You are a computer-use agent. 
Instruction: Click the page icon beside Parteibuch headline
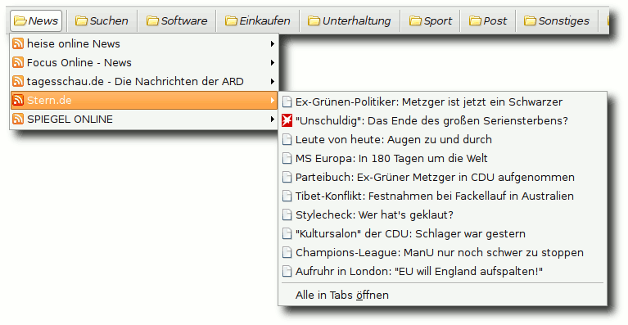coord(287,177)
